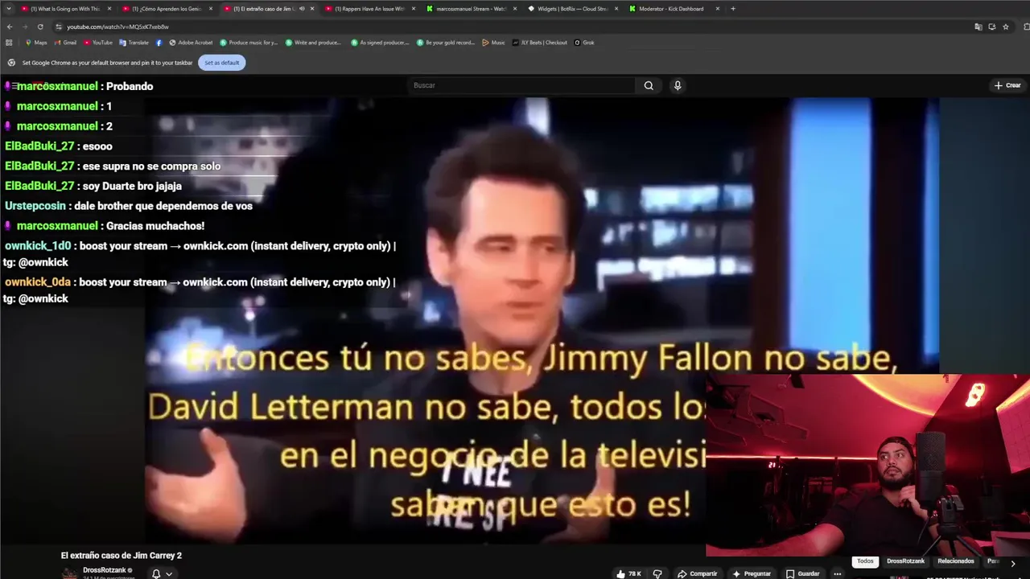Click the search magnifier button
The width and height of the screenshot is (1030, 579).
click(x=649, y=85)
